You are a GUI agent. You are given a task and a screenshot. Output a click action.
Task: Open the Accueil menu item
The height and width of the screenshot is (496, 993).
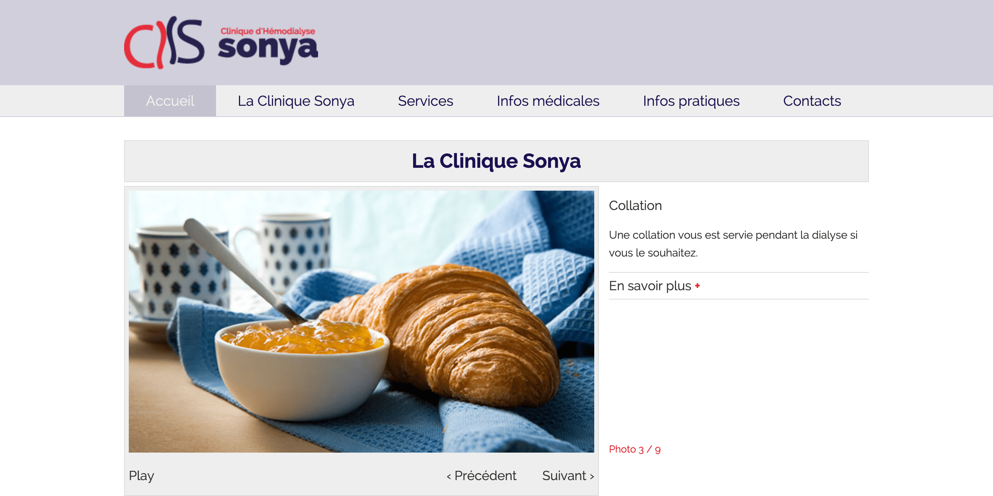170,101
